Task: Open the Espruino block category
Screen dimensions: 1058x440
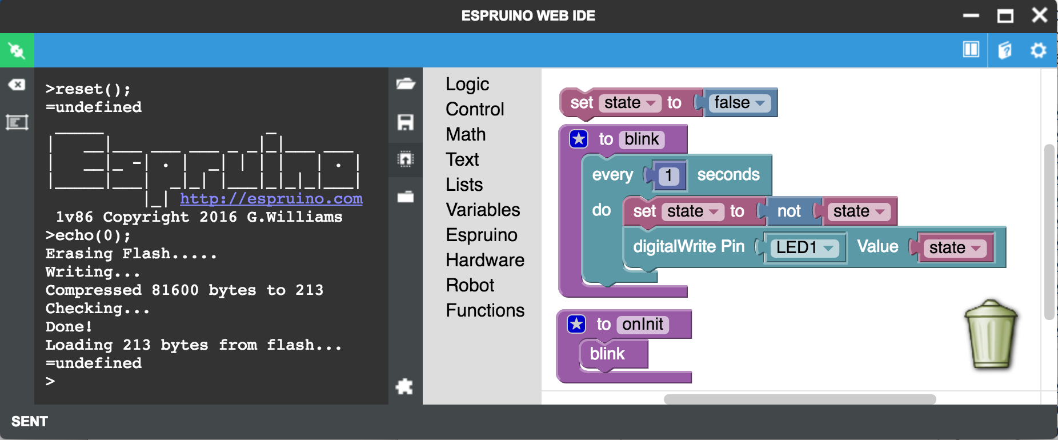Action: pyautogui.click(x=482, y=235)
